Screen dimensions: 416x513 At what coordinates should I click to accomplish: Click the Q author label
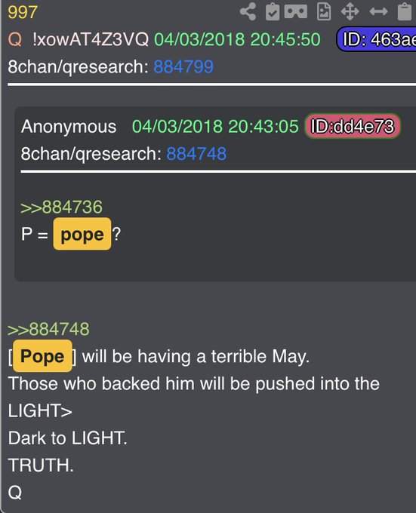pyautogui.click(x=15, y=39)
